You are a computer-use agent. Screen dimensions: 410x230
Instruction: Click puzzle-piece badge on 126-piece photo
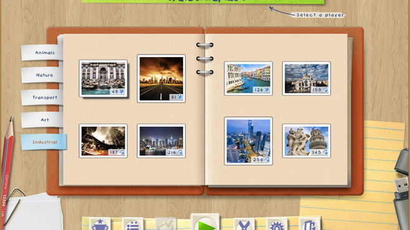pos(267,90)
